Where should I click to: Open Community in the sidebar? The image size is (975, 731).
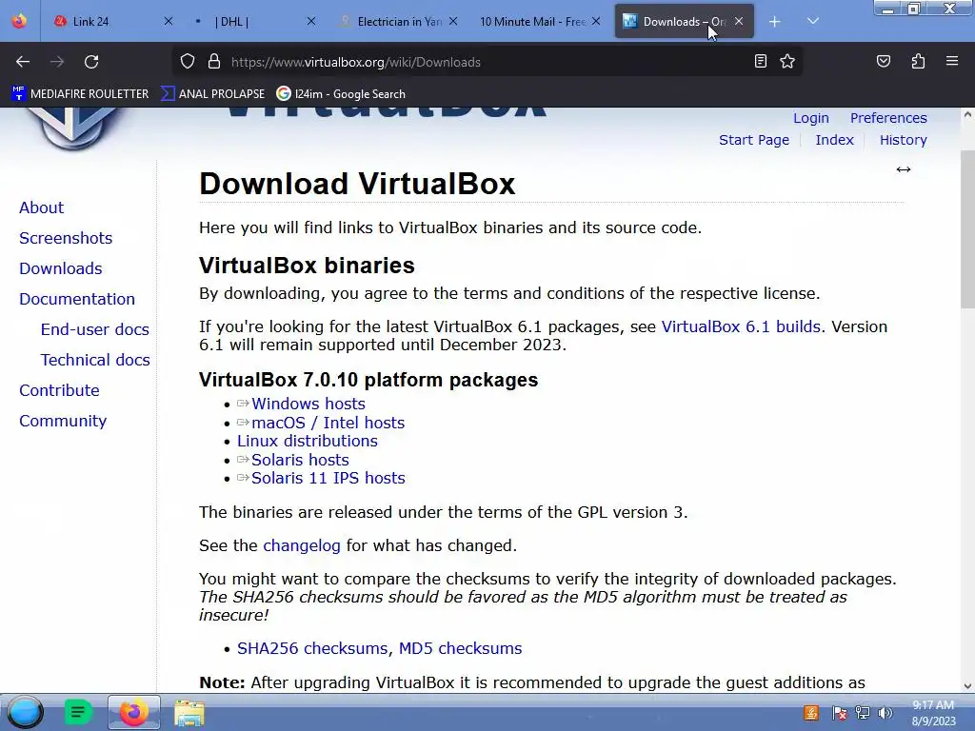pos(63,421)
